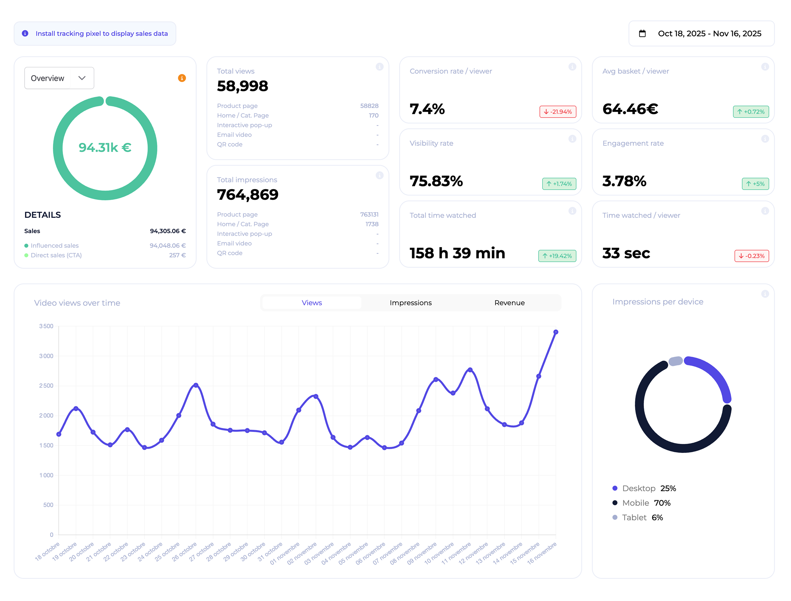Expand the Overview chevron arrow

82,78
